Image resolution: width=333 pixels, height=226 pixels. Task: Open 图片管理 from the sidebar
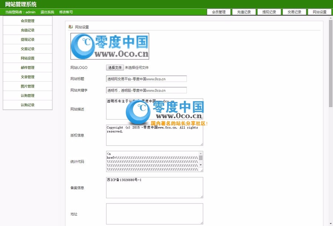click(27, 86)
